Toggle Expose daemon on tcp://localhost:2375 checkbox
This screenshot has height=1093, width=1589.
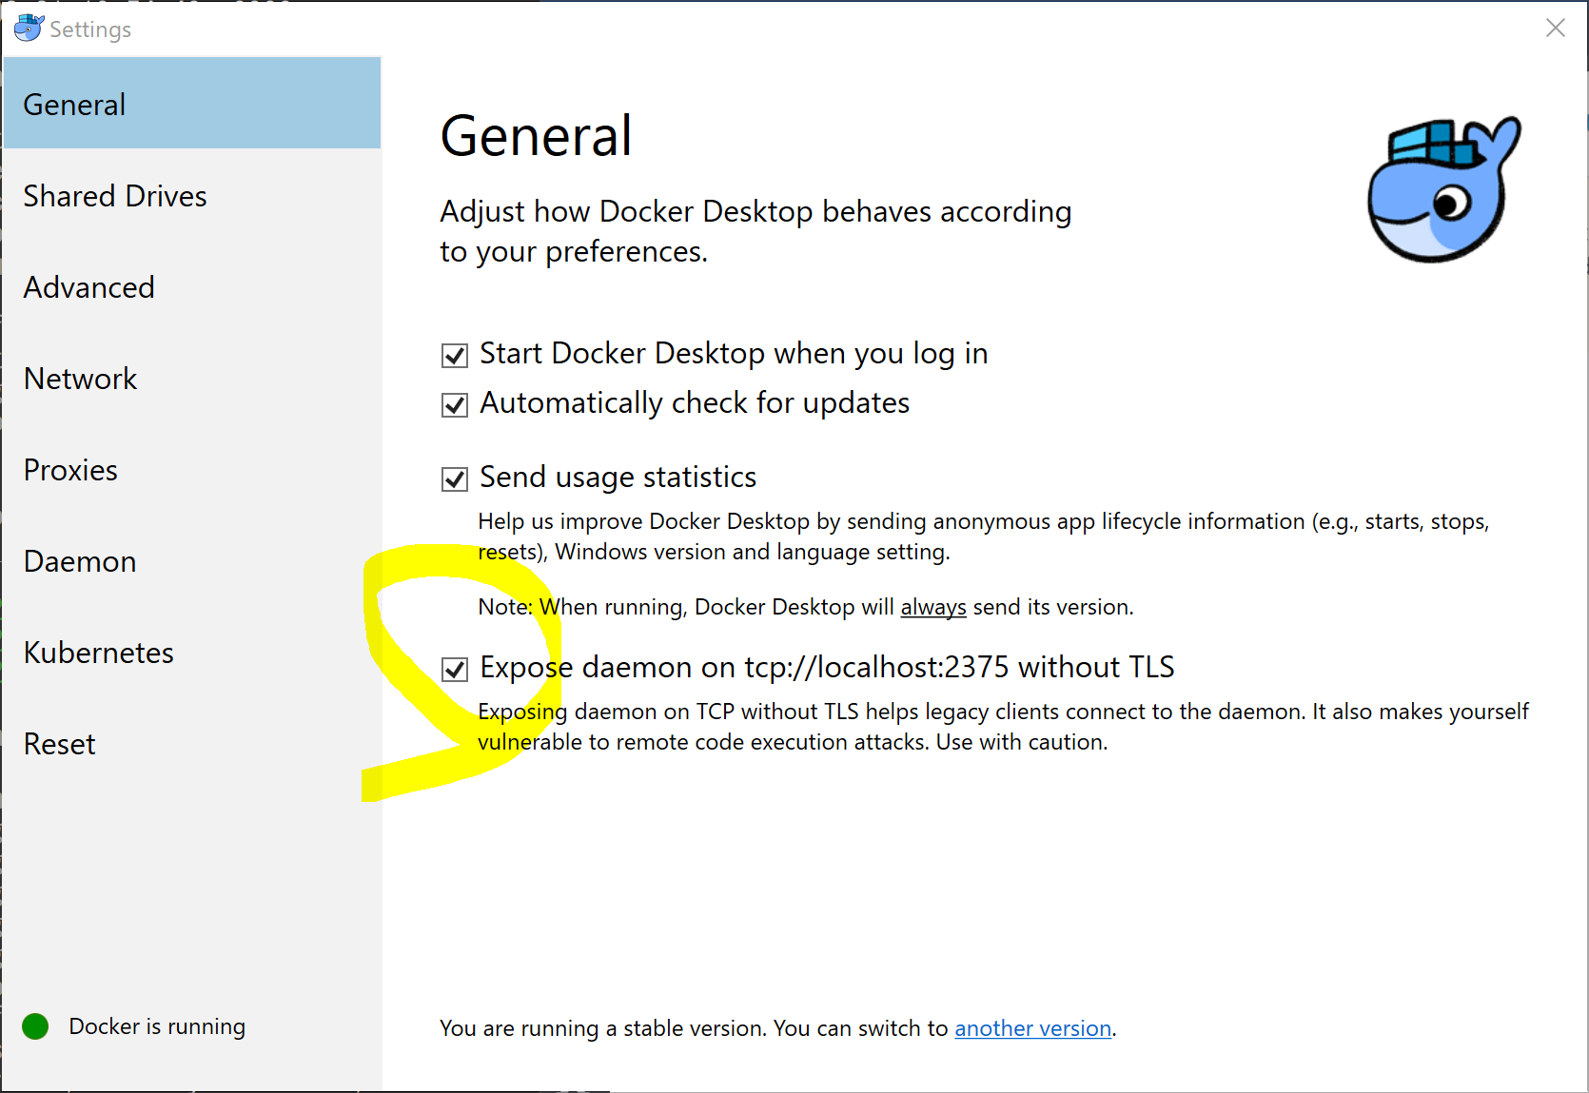(455, 670)
